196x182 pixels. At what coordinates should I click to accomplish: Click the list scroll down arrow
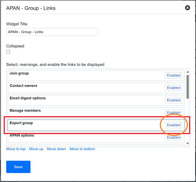click(x=188, y=143)
